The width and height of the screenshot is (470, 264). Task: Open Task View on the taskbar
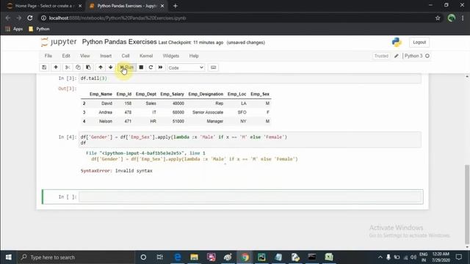160,257
